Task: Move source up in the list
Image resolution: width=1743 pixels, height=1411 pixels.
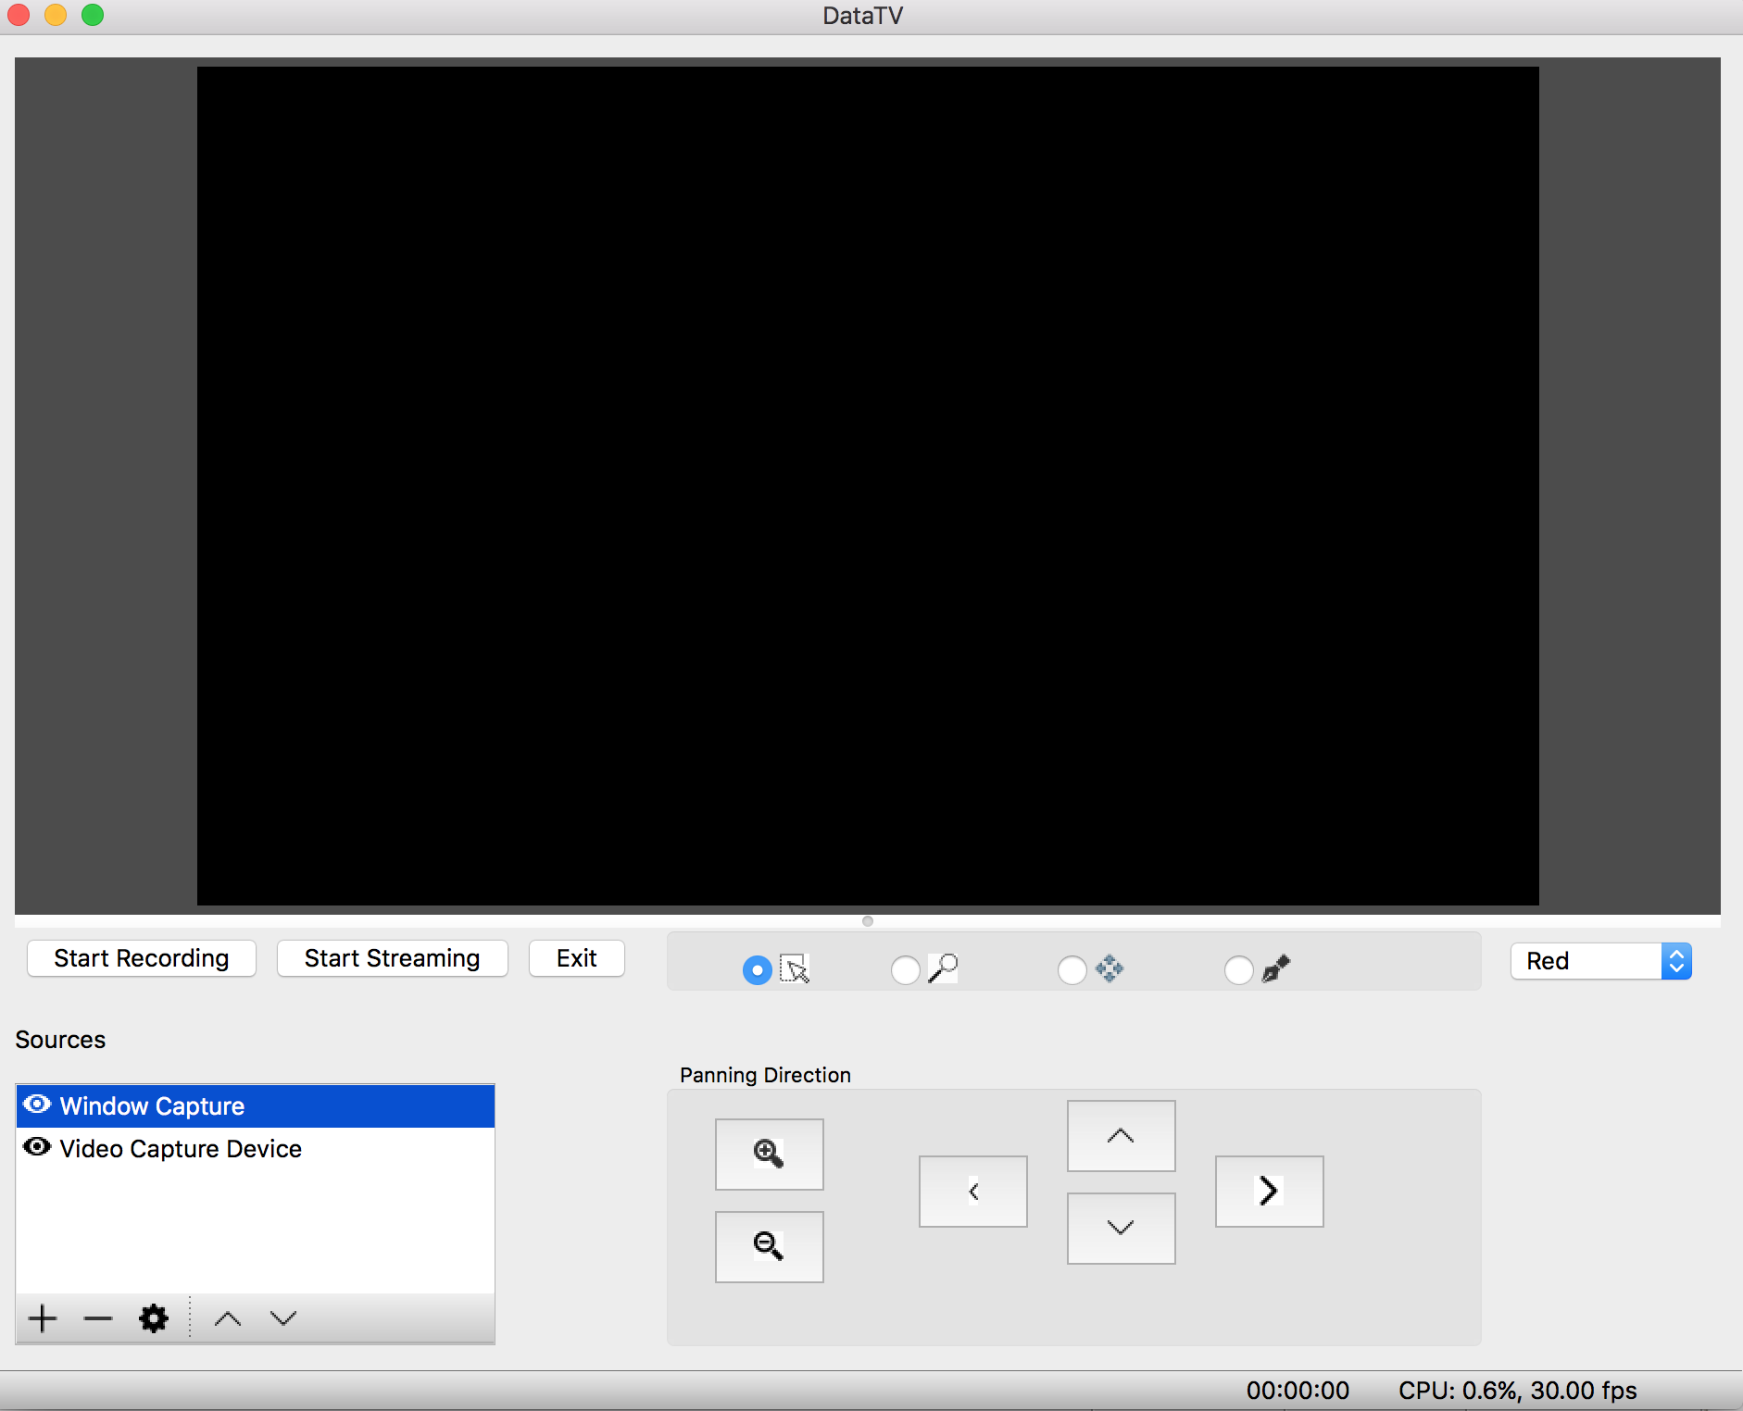Action: pos(228,1318)
